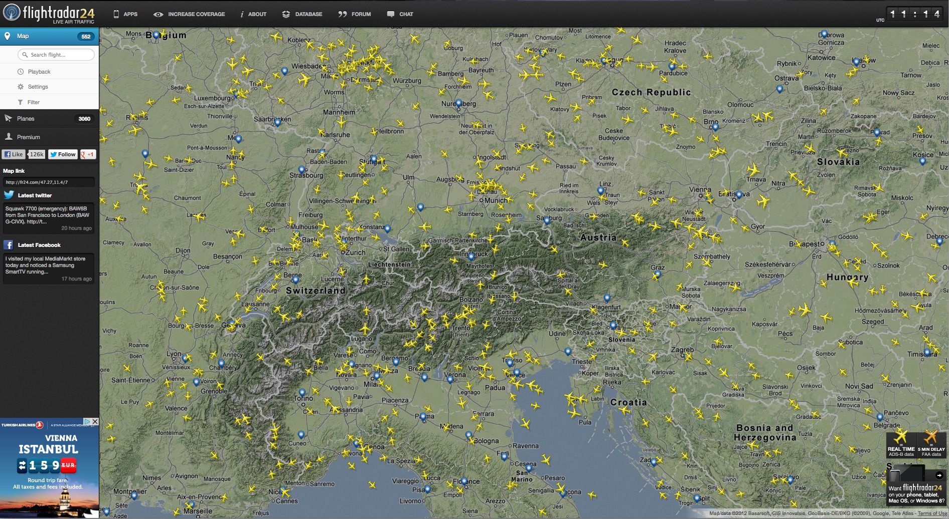The image size is (949, 519).
Task: Click the 5 MIN DELAY FAA legend
Action: (931, 444)
